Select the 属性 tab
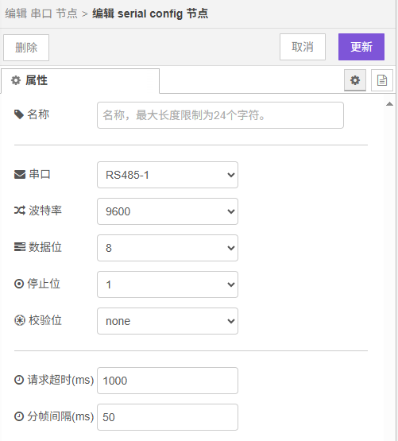 pos(80,81)
